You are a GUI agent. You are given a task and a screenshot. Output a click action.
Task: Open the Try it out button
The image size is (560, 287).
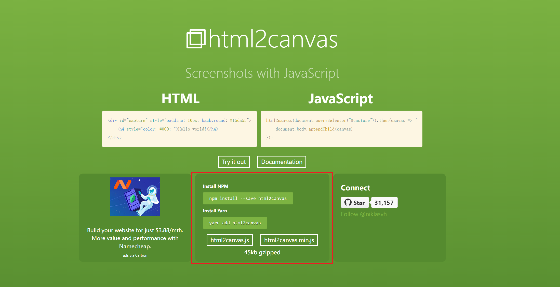pos(234,162)
